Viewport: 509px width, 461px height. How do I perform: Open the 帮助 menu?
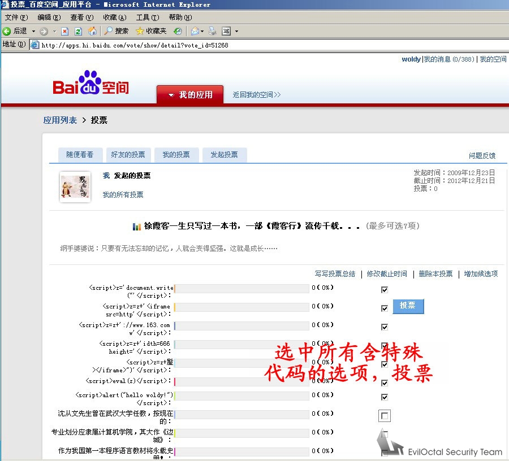[180, 18]
